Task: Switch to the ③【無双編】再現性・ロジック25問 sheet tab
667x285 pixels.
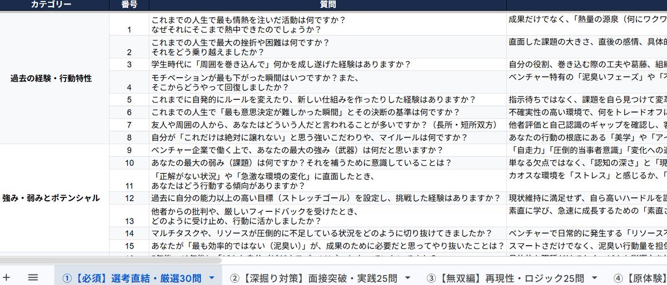Action: tap(511, 278)
